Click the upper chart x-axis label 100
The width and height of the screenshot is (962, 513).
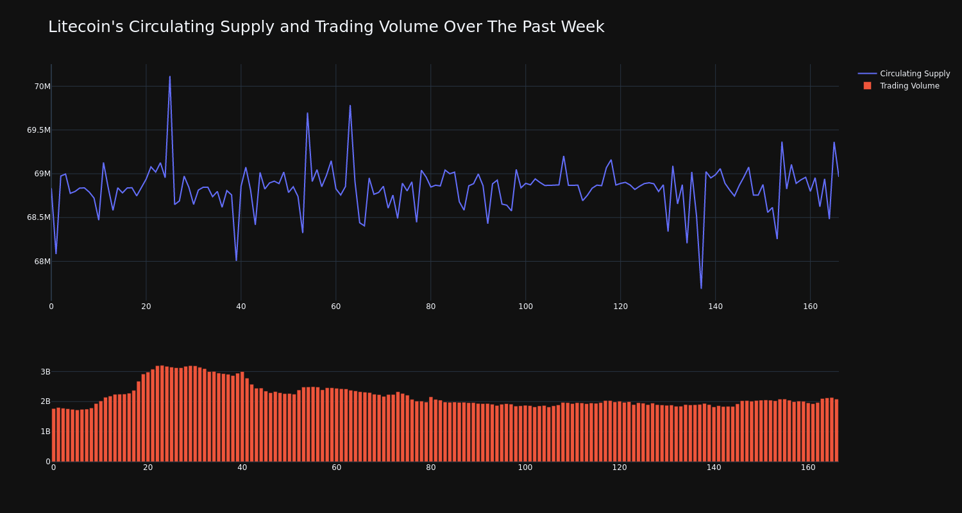(x=525, y=307)
